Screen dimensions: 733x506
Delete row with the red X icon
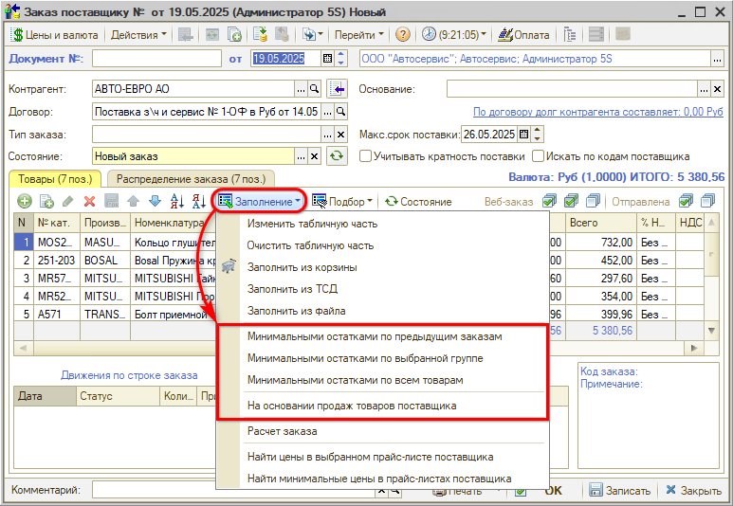pos(89,201)
